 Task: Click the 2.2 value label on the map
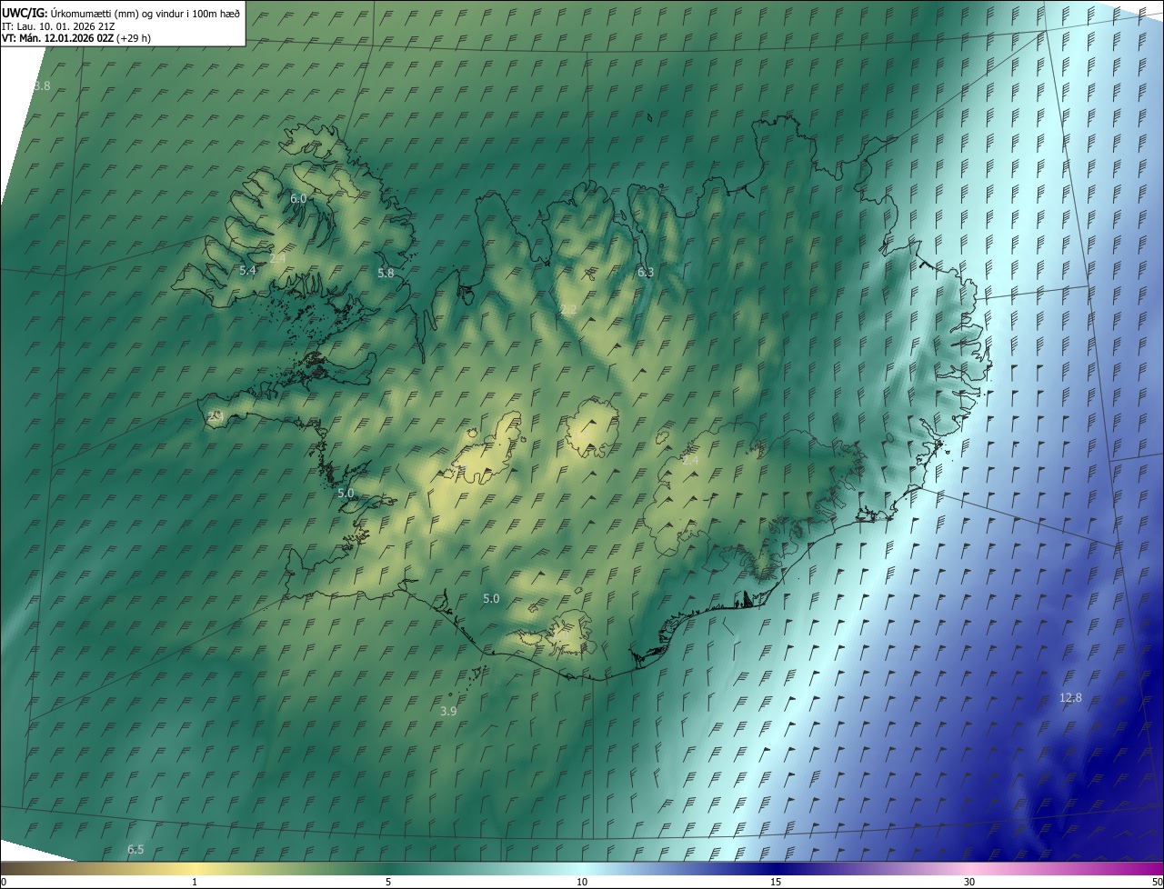pyautogui.click(x=568, y=310)
